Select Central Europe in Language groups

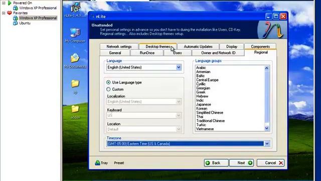point(207,80)
